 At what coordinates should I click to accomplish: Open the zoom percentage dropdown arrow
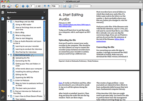pyautogui.click(x=59, y=6)
